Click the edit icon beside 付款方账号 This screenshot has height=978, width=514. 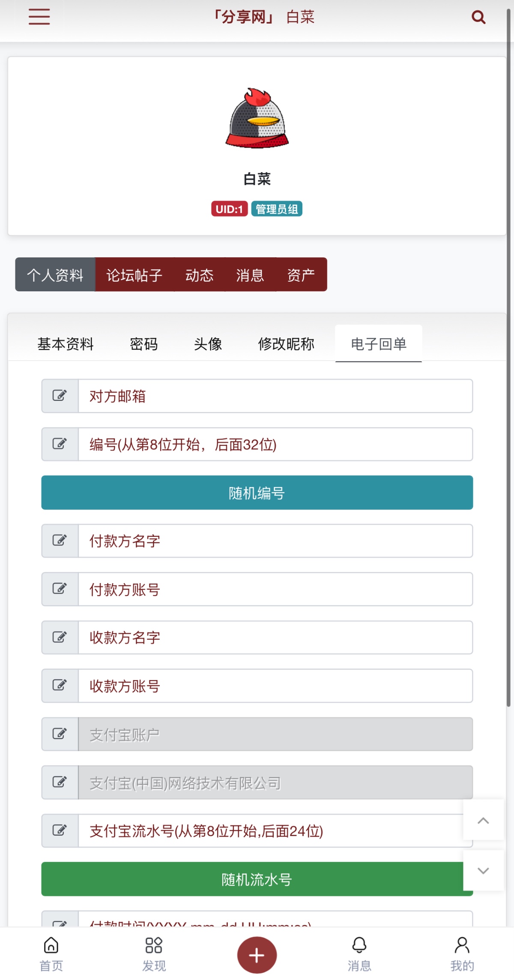[60, 589]
